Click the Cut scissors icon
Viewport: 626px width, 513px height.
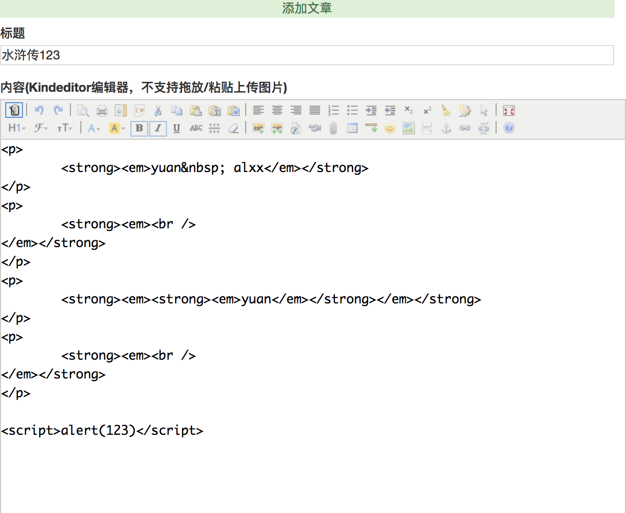158,110
